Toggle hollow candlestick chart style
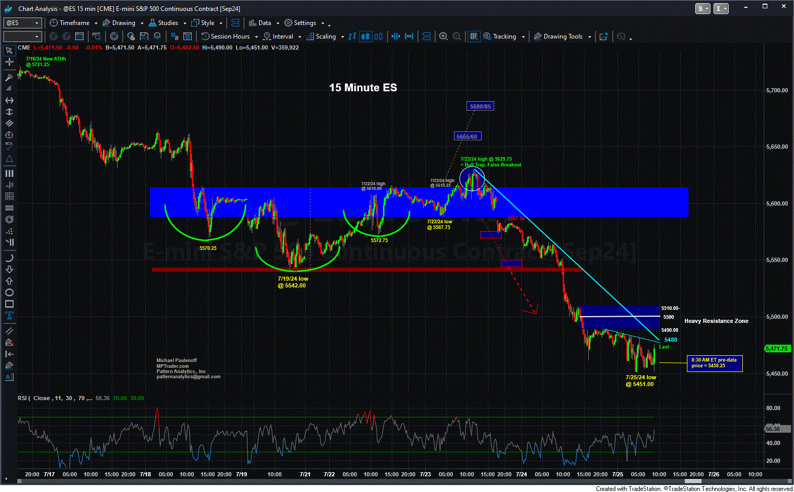This screenshot has height=492, width=794. coord(378,37)
